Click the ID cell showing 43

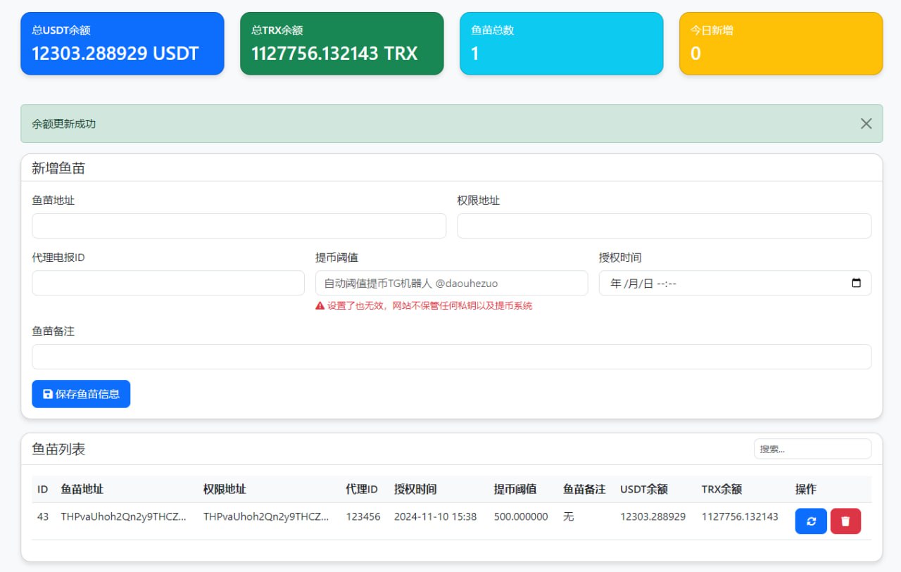point(43,516)
